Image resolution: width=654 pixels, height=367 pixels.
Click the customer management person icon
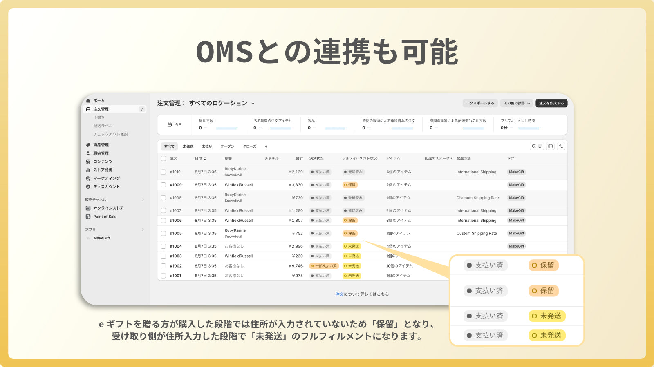(88, 153)
